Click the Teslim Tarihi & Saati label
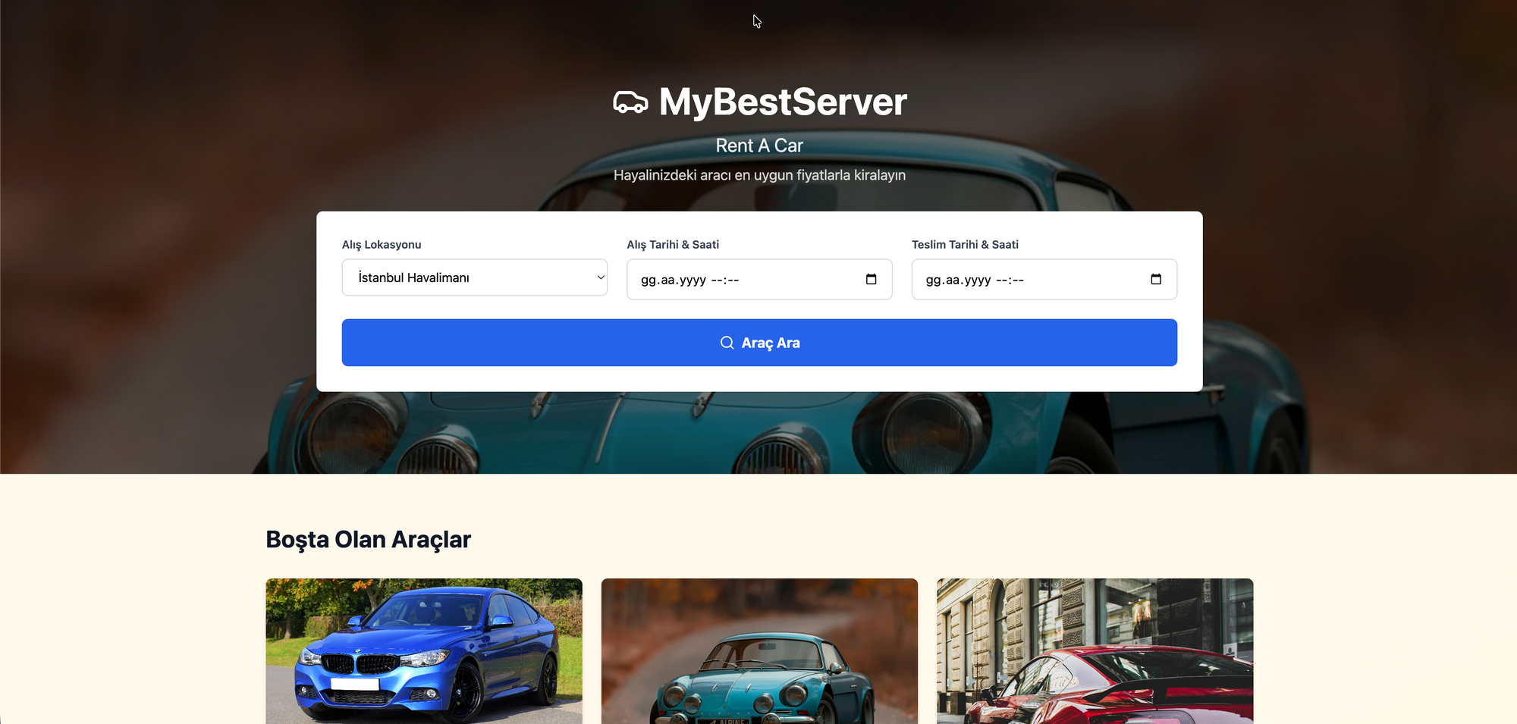Image resolution: width=1517 pixels, height=724 pixels. 965,245
